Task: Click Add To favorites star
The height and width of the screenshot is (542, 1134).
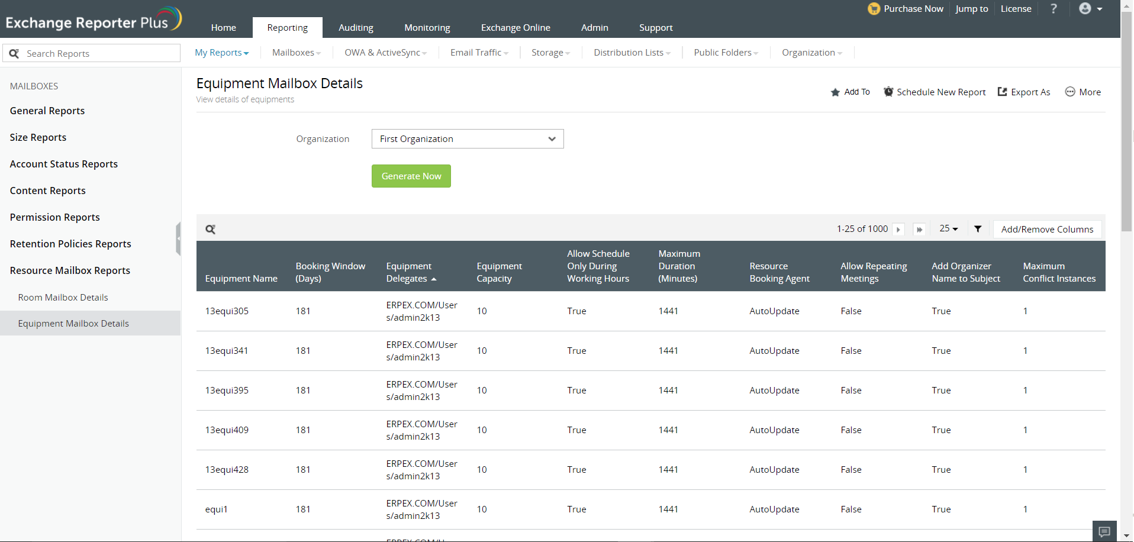Action: pos(850,92)
